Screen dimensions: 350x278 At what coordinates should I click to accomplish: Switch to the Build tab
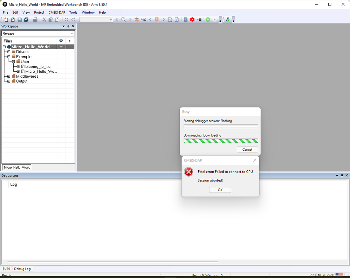(6, 269)
